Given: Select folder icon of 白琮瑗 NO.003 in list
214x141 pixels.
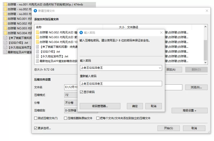Looking at the screenshot, I should [x=37, y=37].
